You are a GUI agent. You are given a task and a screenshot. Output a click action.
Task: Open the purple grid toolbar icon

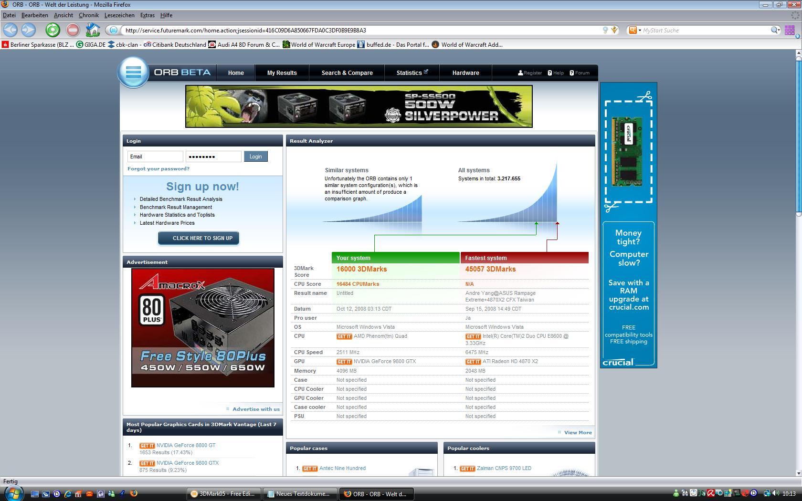pos(790,30)
